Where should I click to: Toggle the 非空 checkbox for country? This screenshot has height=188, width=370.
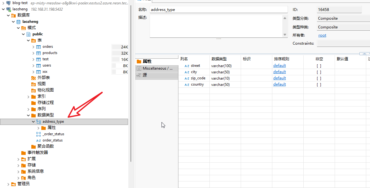(319, 85)
